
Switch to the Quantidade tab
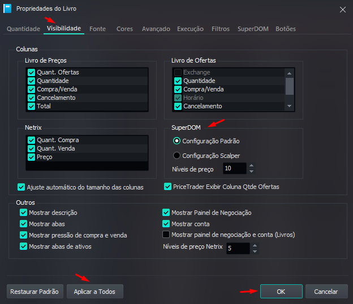point(23,29)
